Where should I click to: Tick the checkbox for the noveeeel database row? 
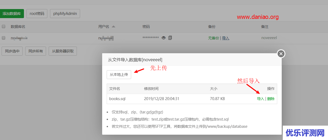tap(4, 38)
